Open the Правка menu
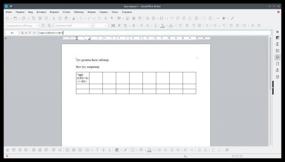Image resolution: width=285 pixels, height=162 pixels. pyautogui.click(x=20, y=12)
